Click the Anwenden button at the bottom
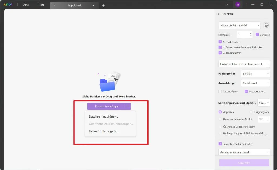The width and height of the screenshot is (277, 170). pyautogui.click(x=244, y=163)
